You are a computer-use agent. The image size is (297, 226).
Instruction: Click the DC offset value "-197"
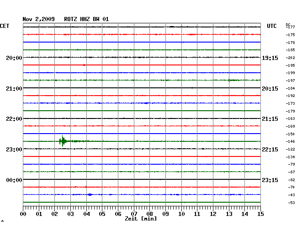[291, 81]
